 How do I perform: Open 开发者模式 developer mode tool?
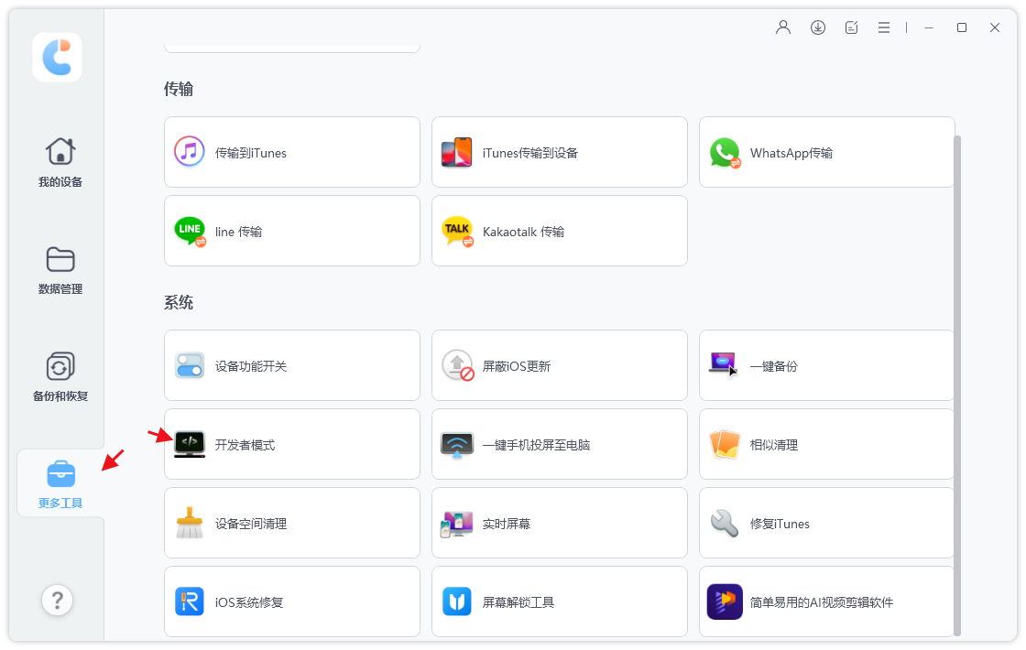tap(291, 444)
